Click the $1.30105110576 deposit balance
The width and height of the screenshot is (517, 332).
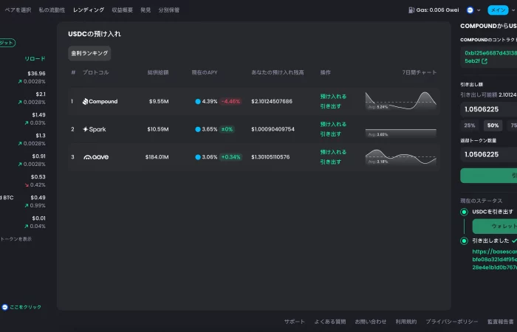click(270, 157)
